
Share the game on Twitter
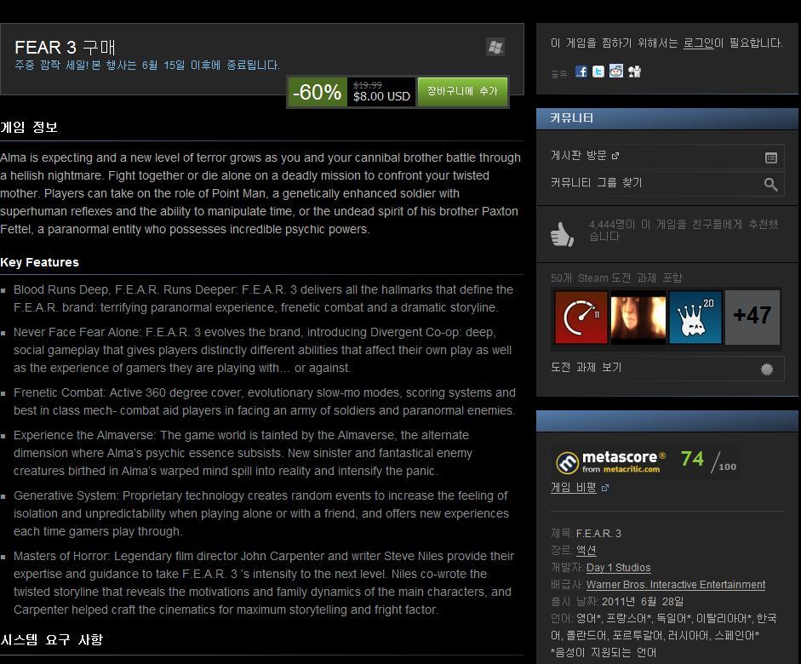tap(598, 72)
